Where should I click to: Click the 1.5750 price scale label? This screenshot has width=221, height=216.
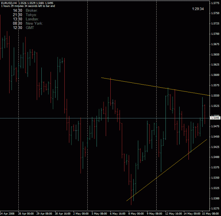215,13
